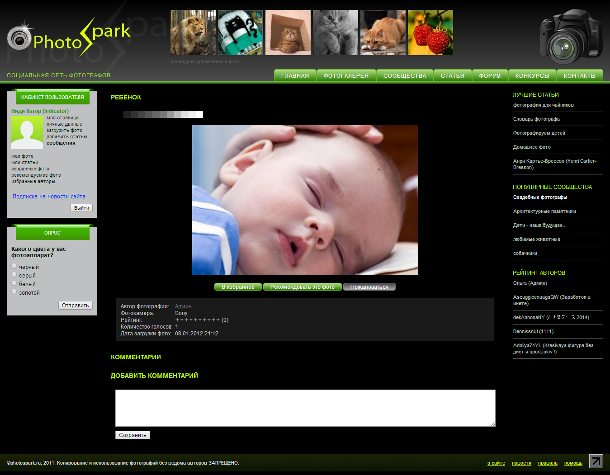Click footer link 'о сайте'
The width and height of the screenshot is (610, 475).
[496, 463]
